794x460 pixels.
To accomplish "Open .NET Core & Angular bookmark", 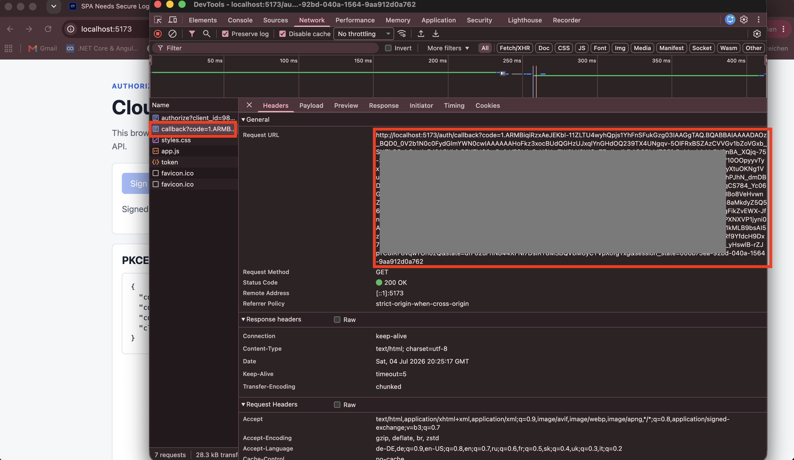I will click(102, 48).
